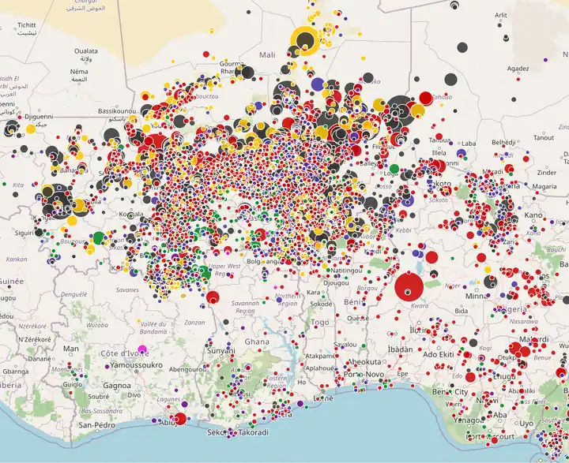Click the Zinder label
Viewport: 569px width, 463px height.
547,173
